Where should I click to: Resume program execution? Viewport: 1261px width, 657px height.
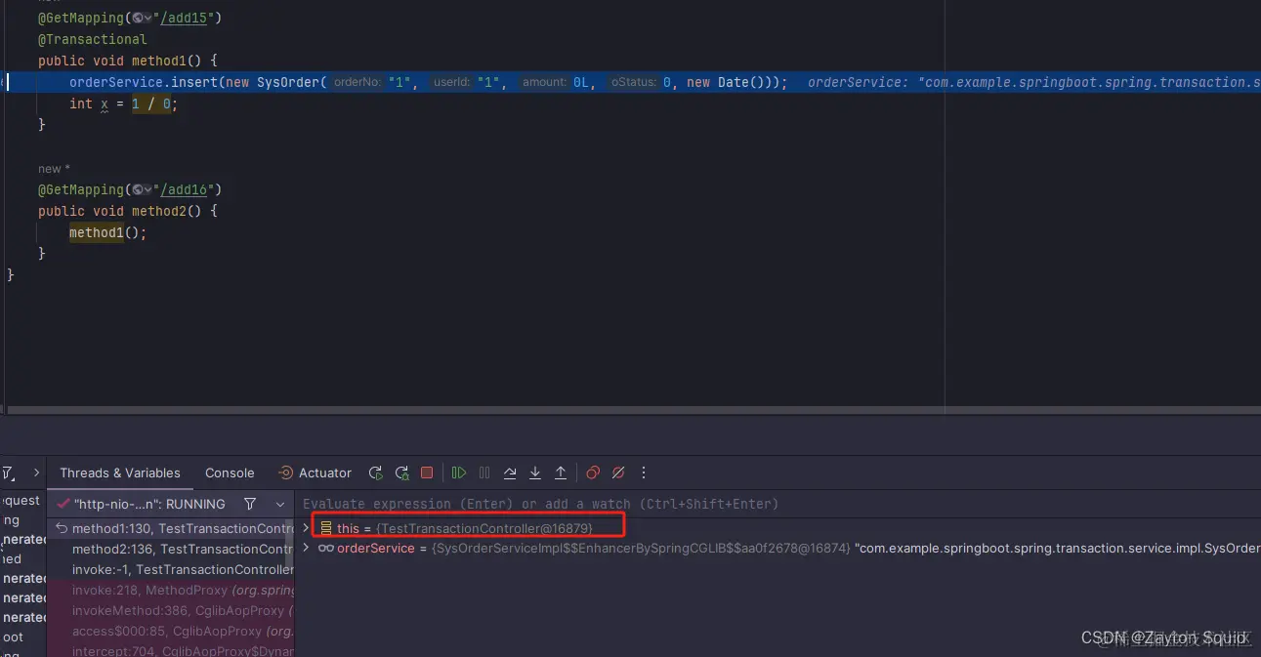point(458,472)
